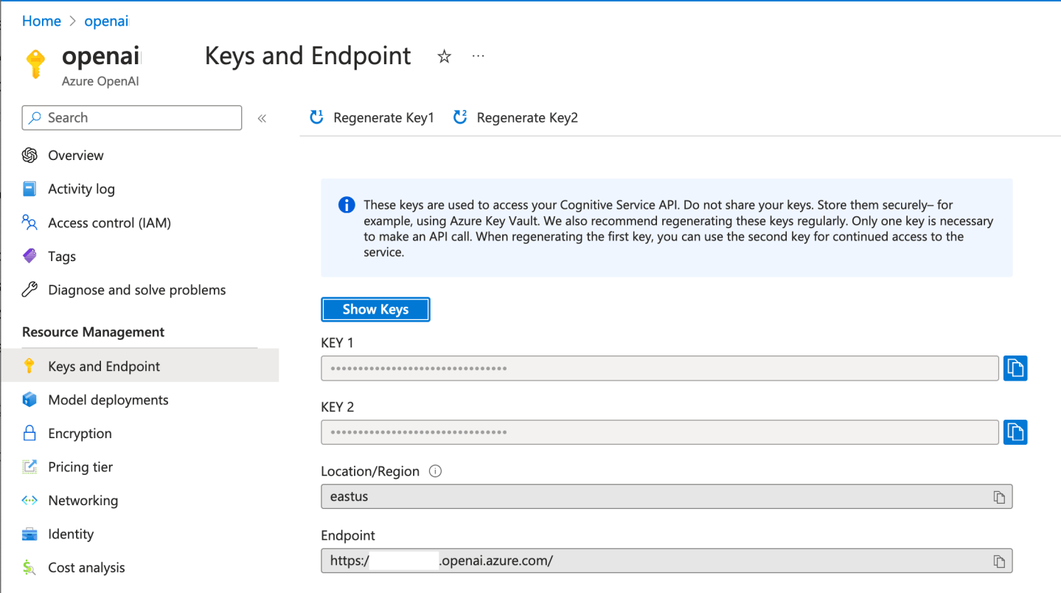Regenerate Key1

pyautogui.click(x=372, y=118)
